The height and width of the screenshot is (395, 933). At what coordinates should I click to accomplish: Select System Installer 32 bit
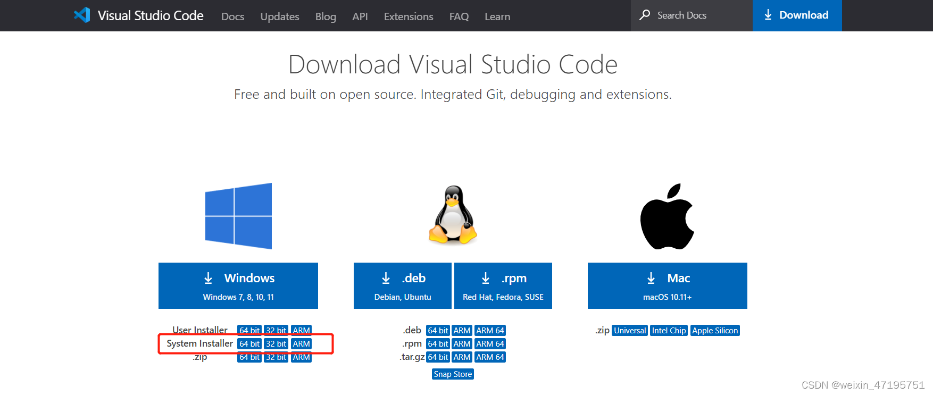276,344
